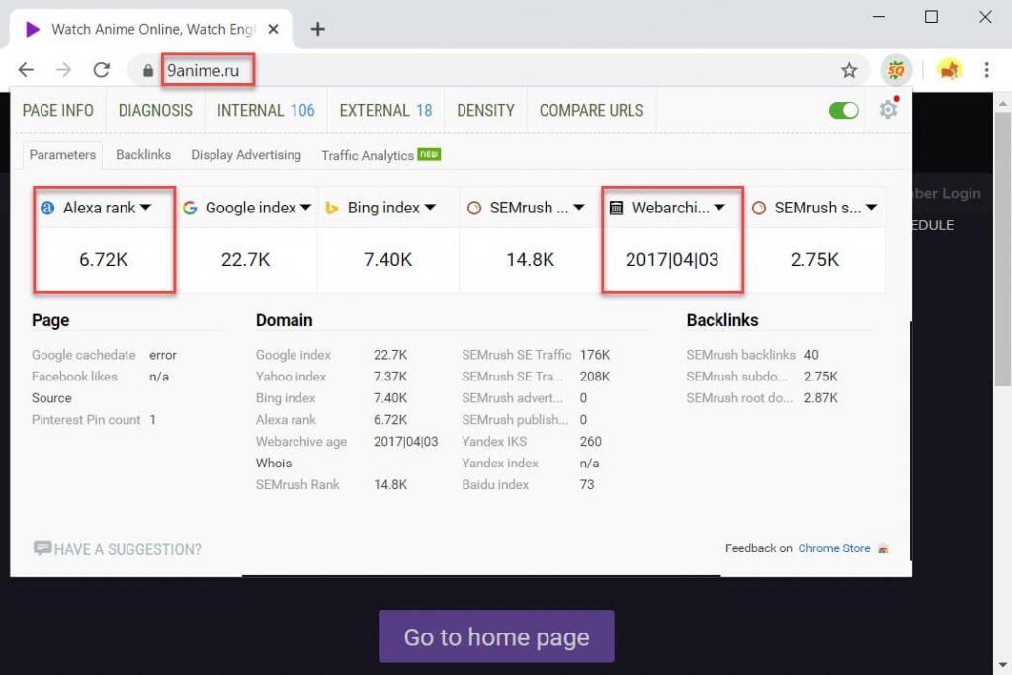Screen dimensions: 1012x675
Task: Select the Display Advertising sub-tab
Action: [x=246, y=155]
